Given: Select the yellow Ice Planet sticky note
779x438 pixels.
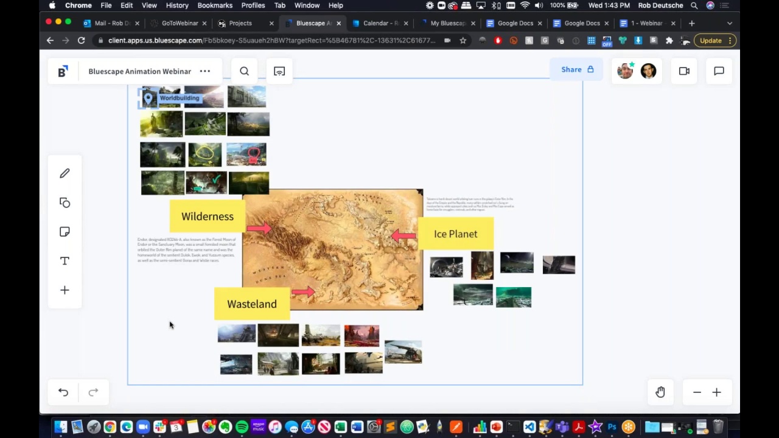Looking at the screenshot, I should coord(455,234).
